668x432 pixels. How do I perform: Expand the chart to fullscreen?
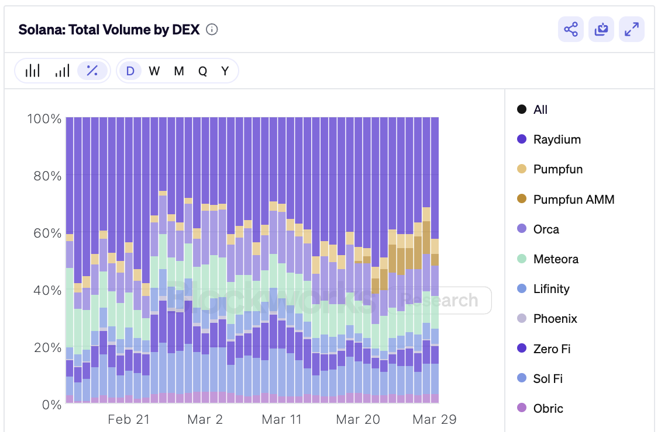tap(631, 29)
